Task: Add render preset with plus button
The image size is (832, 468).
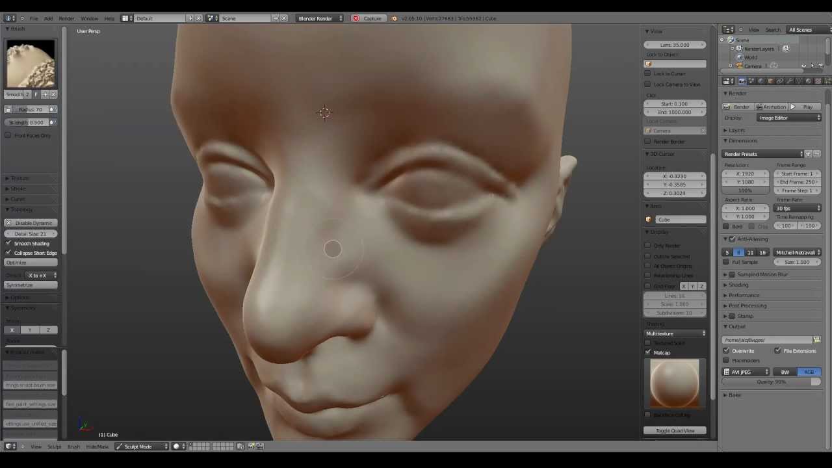Action: [x=808, y=154]
